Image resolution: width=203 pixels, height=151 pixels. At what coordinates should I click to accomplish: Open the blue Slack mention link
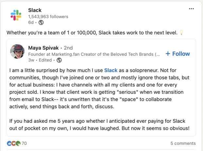coord(111,70)
